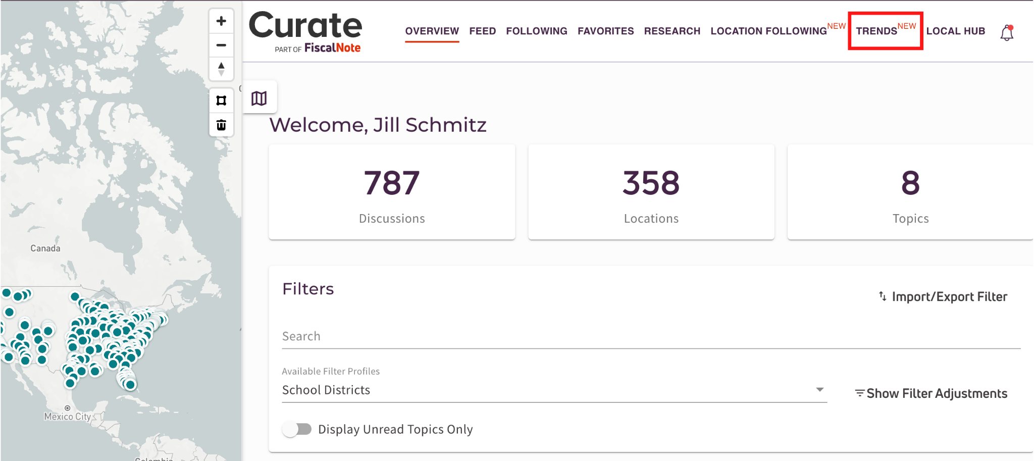The image size is (1034, 461).
Task: Open the Feed tab
Action: point(482,31)
